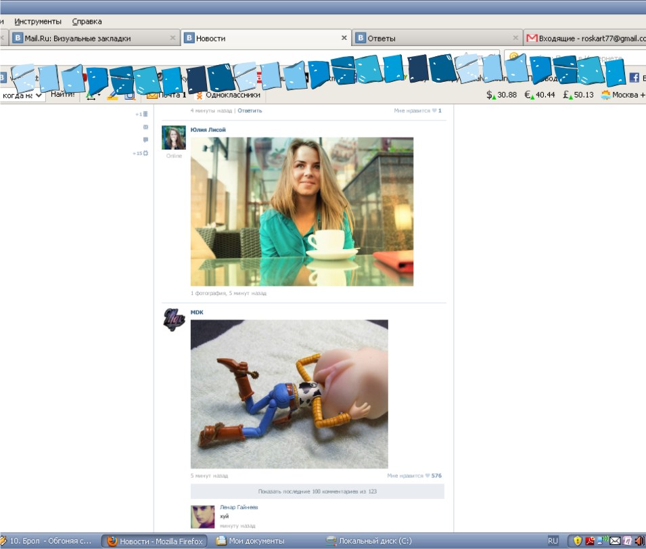Click the Одноклассники orange logo icon
This screenshot has height=549, width=646.
pyautogui.click(x=200, y=95)
